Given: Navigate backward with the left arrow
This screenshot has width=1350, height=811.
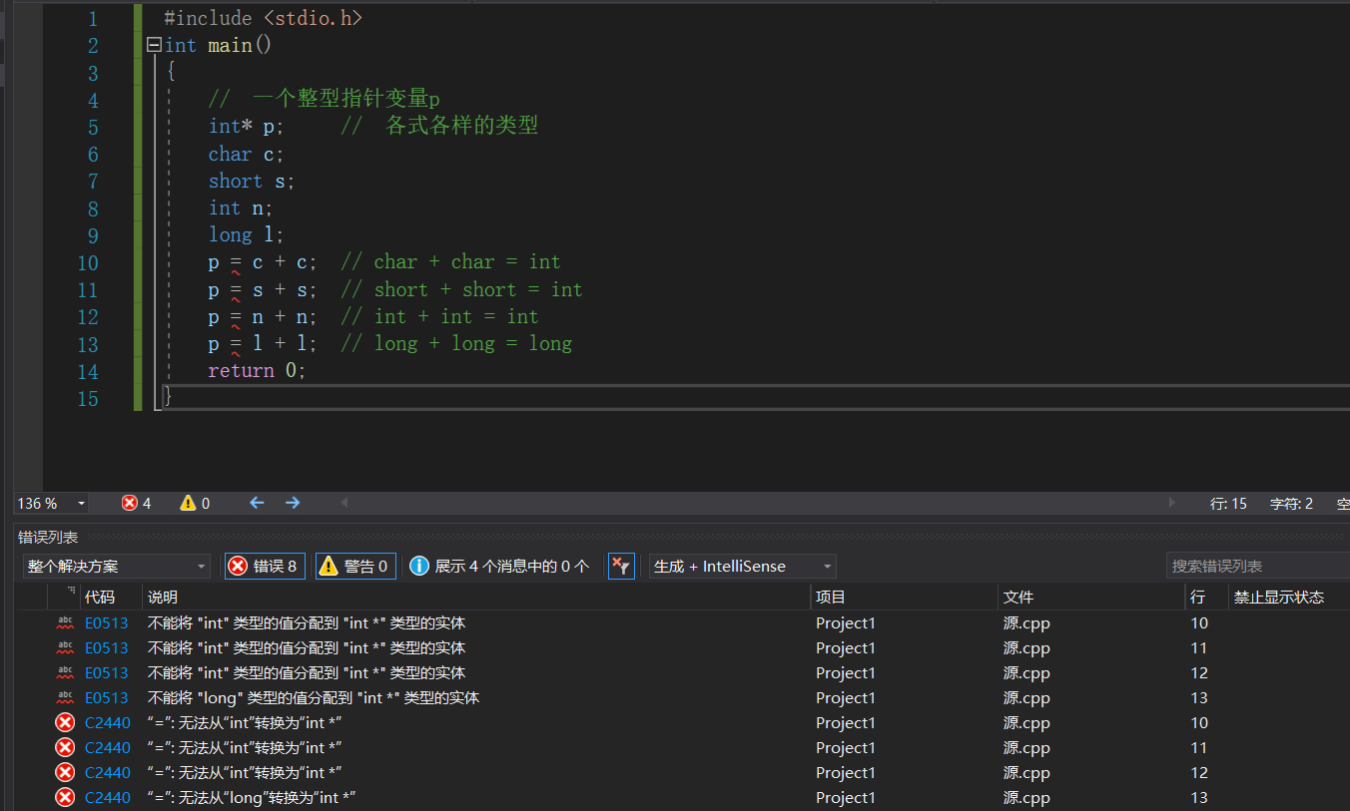Looking at the screenshot, I should coord(257,503).
